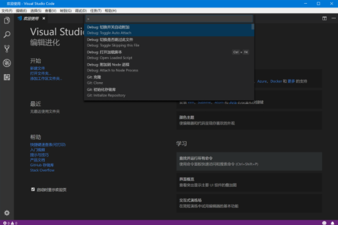338x225 pixels.
Task: Open the Source Control view icon
Action: [x=7, y=49]
